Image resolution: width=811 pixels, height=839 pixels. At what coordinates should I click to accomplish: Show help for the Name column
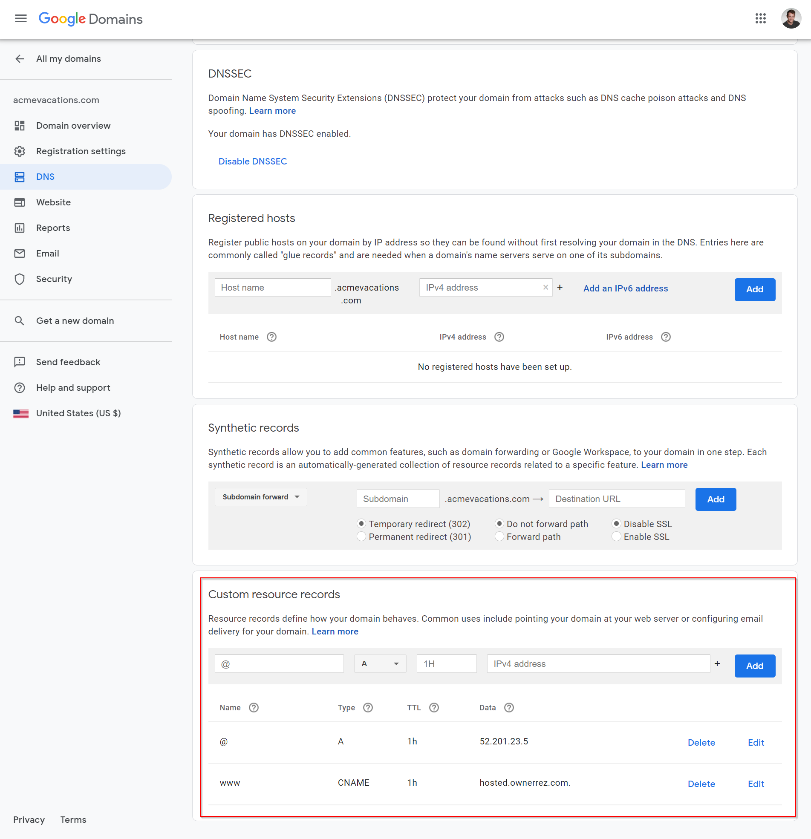click(x=254, y=708)
